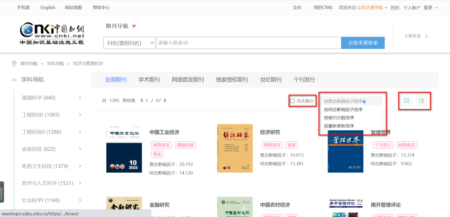Select 按综合影响因子排序 sort option

tap(343, 110)
